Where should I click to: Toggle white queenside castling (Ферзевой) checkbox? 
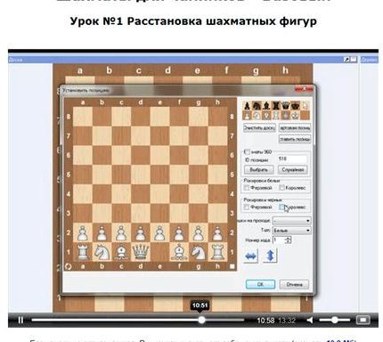tap(247, 188)
